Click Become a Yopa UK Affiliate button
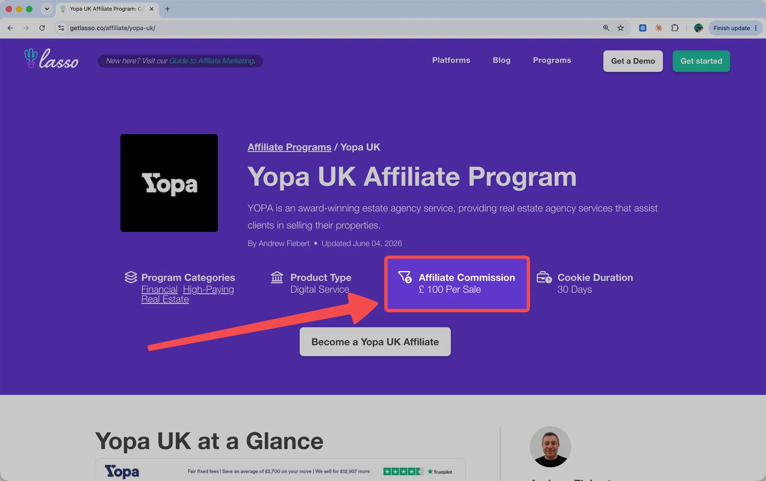766x481 pixels. [x=375, y=342]
